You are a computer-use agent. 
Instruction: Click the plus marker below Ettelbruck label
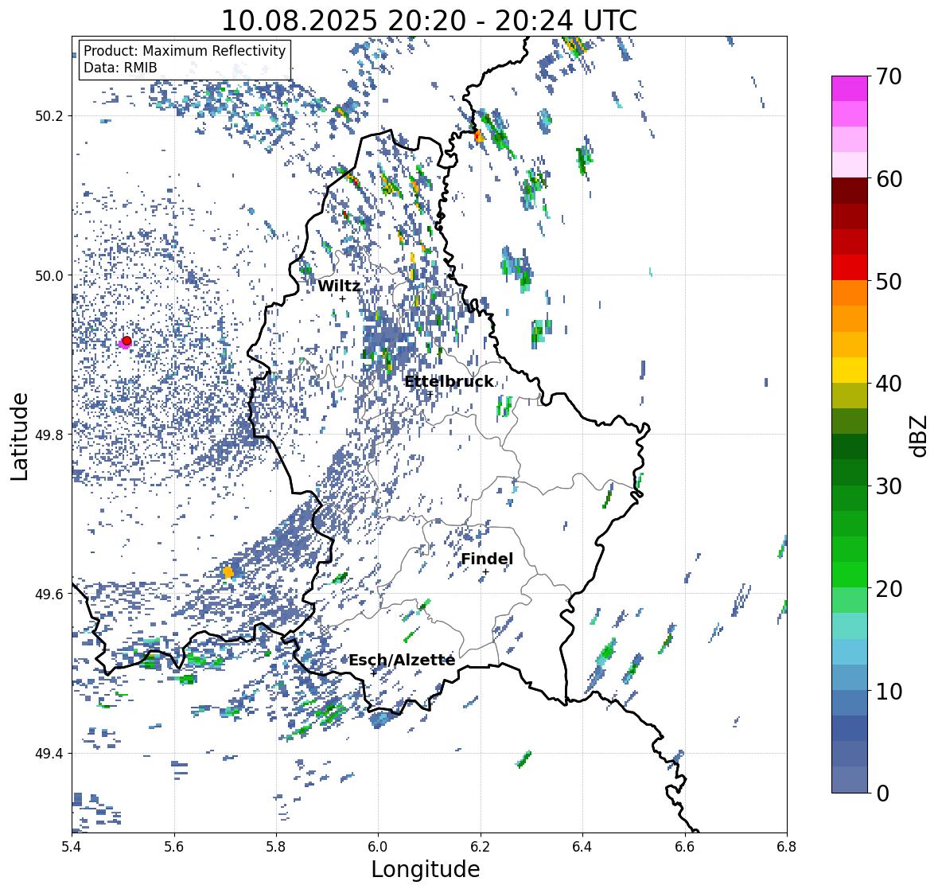[x=430, y=394]
